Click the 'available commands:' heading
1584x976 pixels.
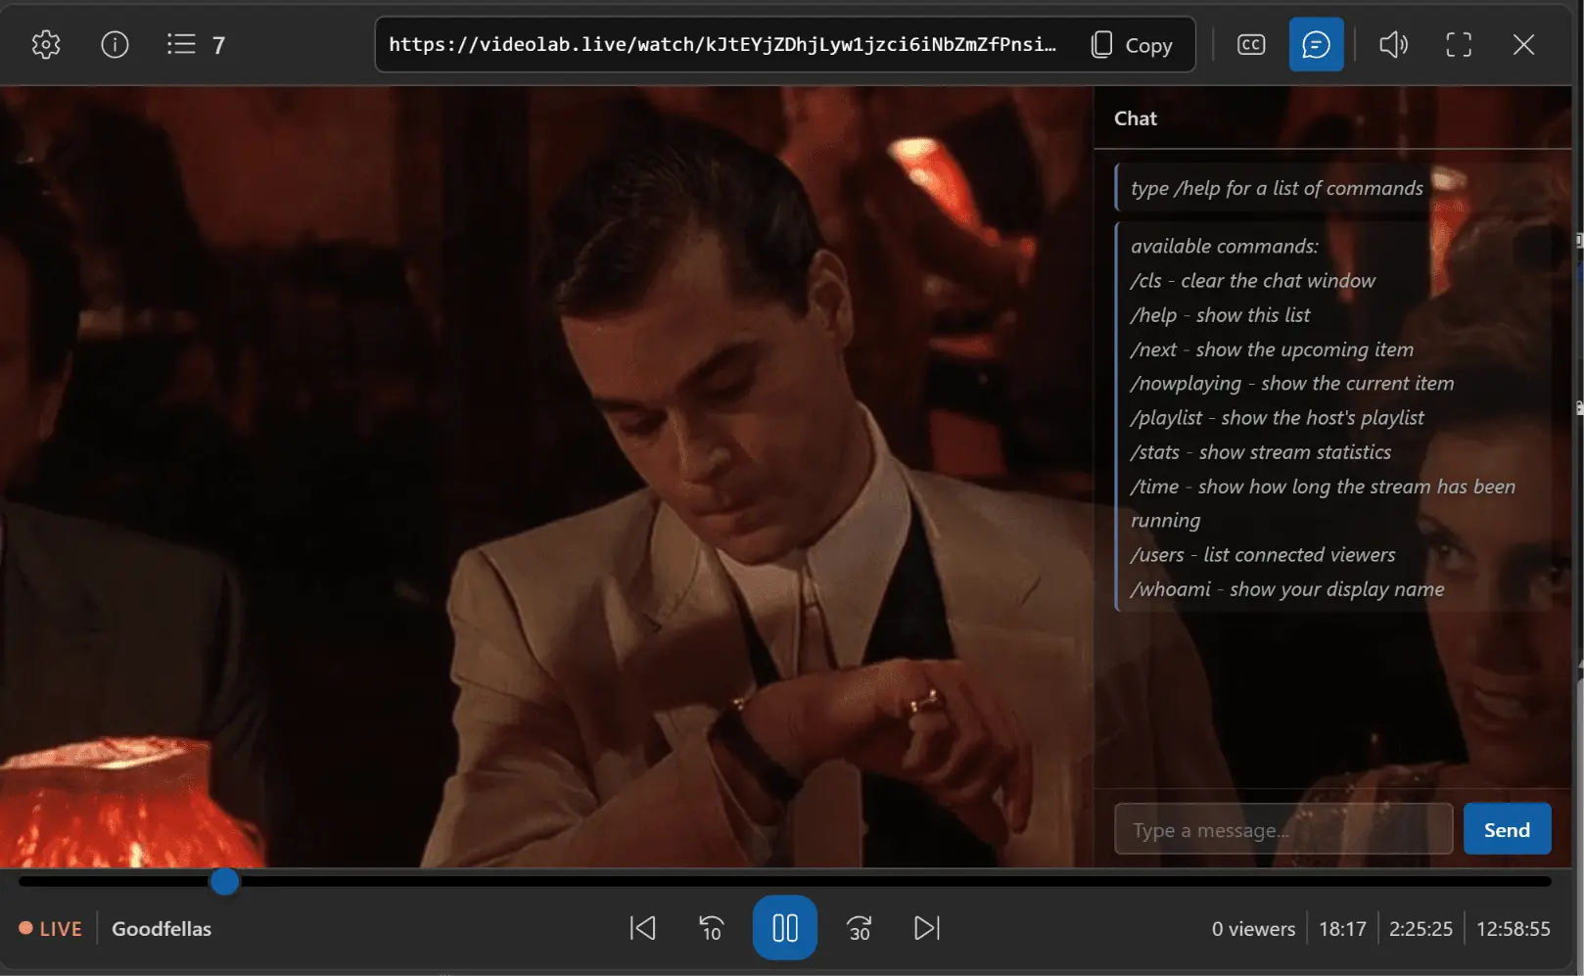(1225, 247)
